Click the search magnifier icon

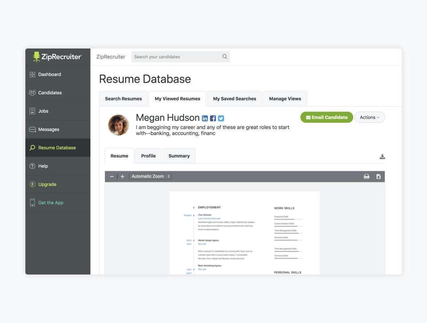225,57
